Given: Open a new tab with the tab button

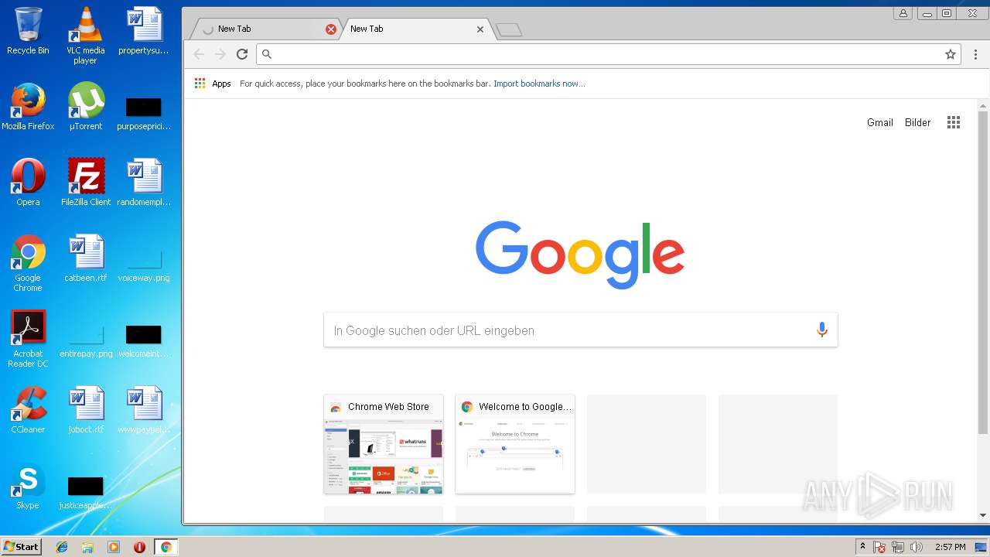Looking at the screenshot, I should click(509, 29).
